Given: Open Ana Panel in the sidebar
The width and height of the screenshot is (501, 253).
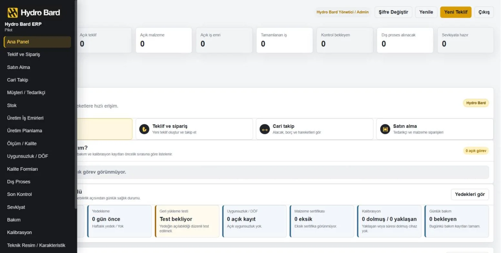Looking at the screenshot, I should (37, 42).
